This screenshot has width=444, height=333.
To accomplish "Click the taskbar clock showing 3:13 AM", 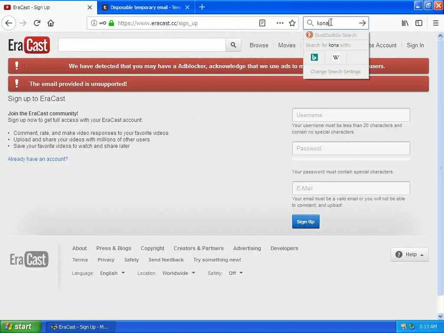I will click(428, 326).
